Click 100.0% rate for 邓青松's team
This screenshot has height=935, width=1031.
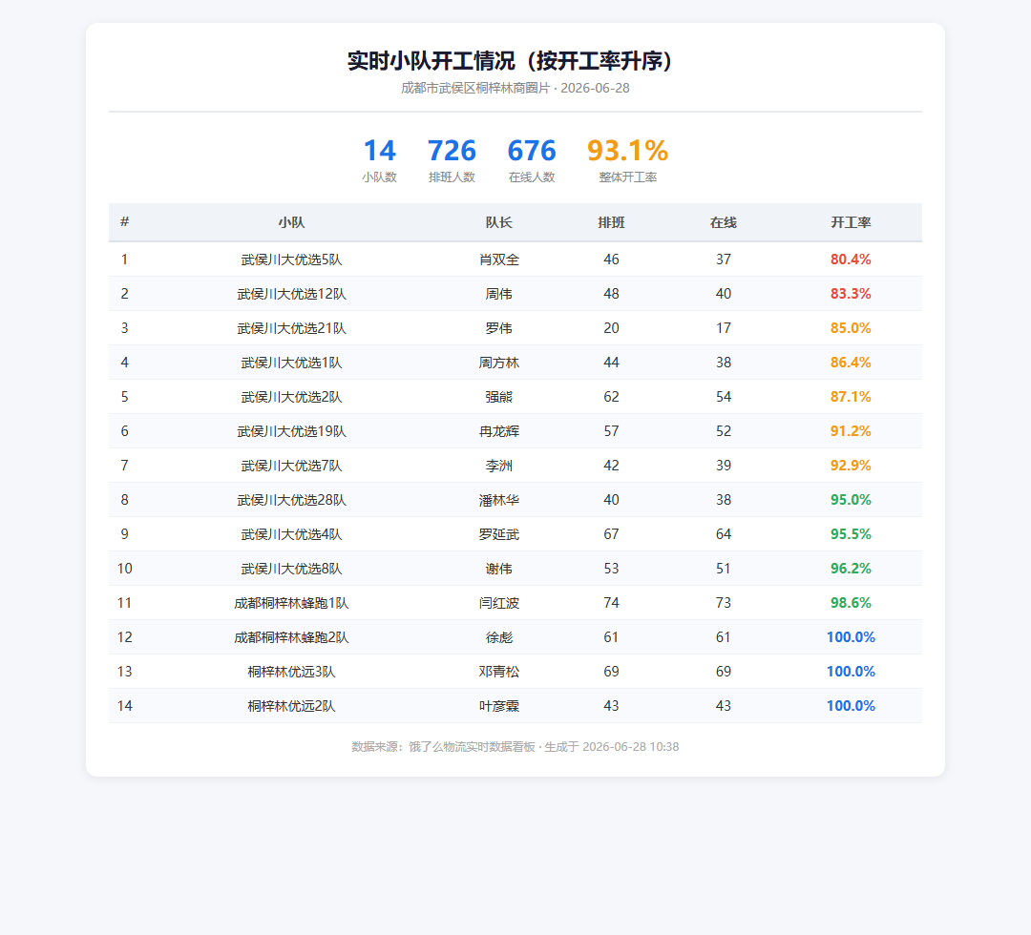851,672
